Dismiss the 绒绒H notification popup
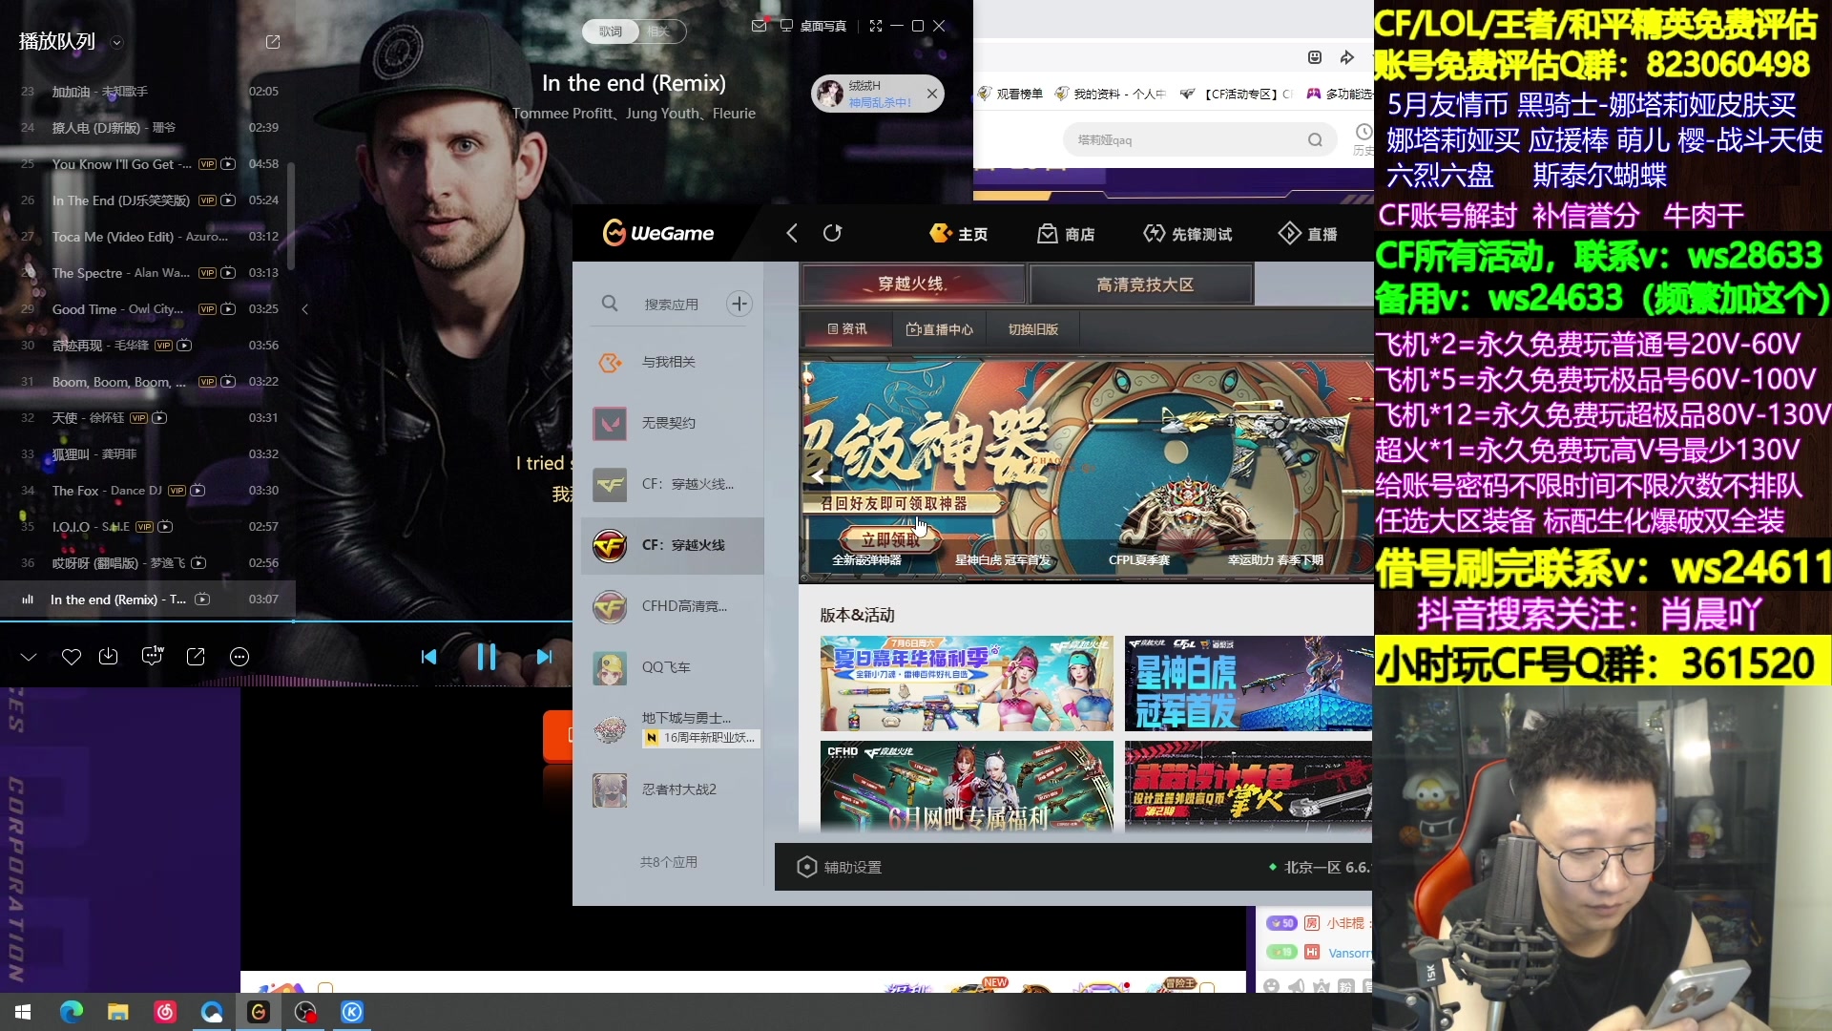This screenshot has height=1031, width=1832. [x=932, y=94]
